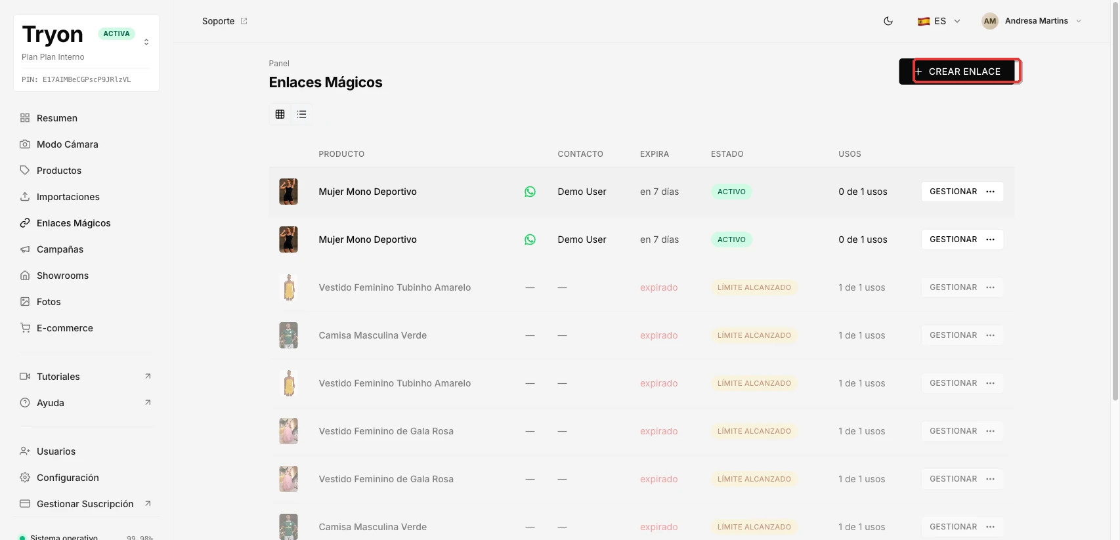Click Gestionar on first Mujer Mono Deportivo row

[962, 192]
